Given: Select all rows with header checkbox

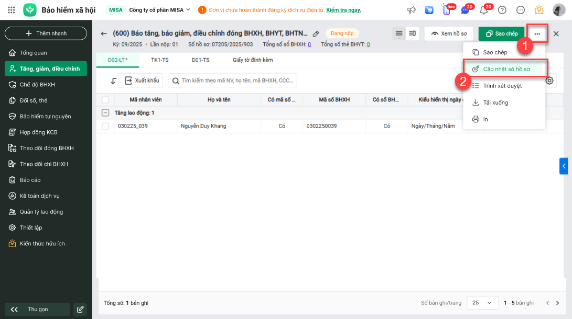Looking at the screenshot, I should pyautogui.click(x=105, y=100).
